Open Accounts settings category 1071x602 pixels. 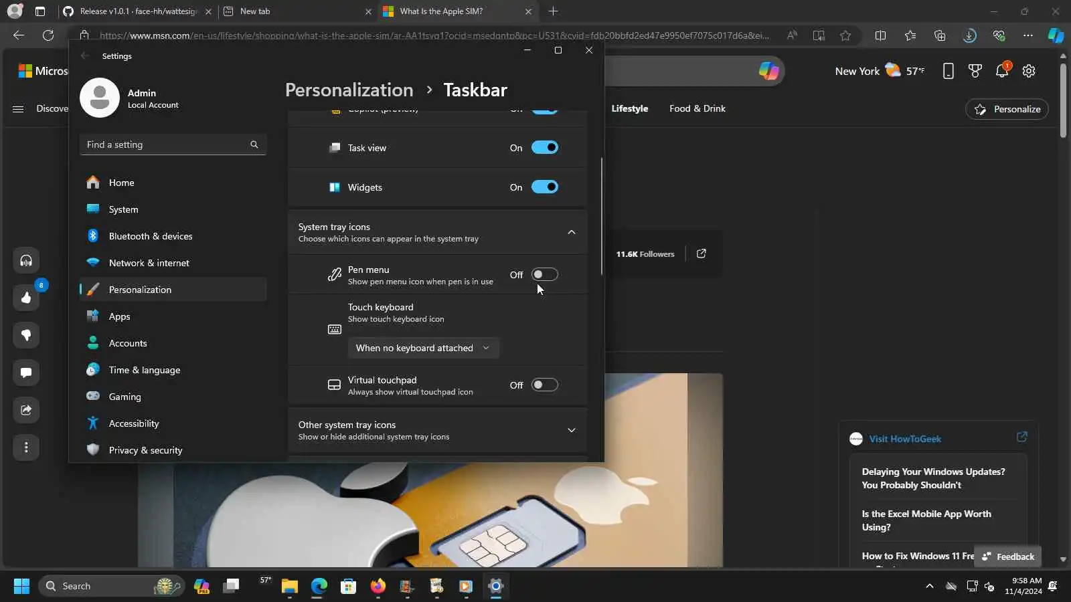pyautogui.click(x=173, y=343)
